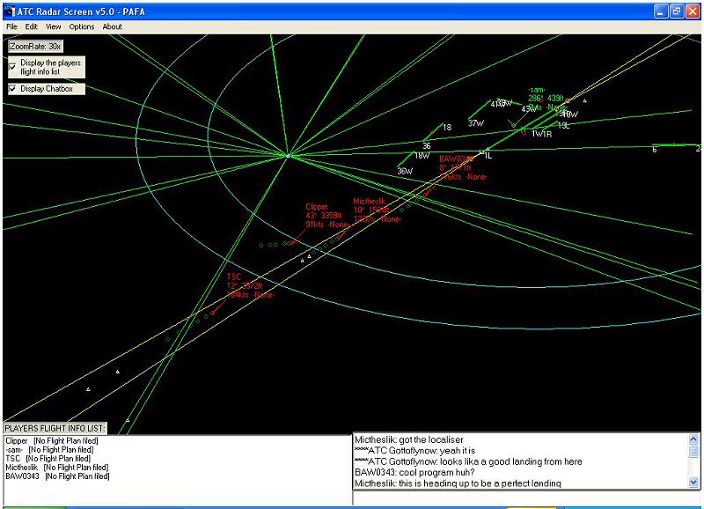Select Clipper in players flight info list
704x509 pixels.
pyautogui.click(x=17, y=440)
